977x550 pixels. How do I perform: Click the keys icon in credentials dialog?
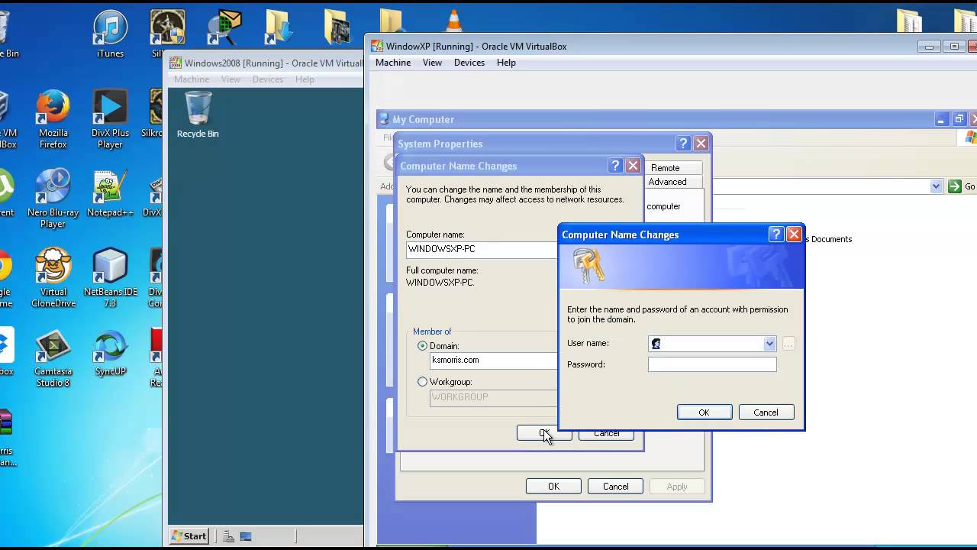588,266
